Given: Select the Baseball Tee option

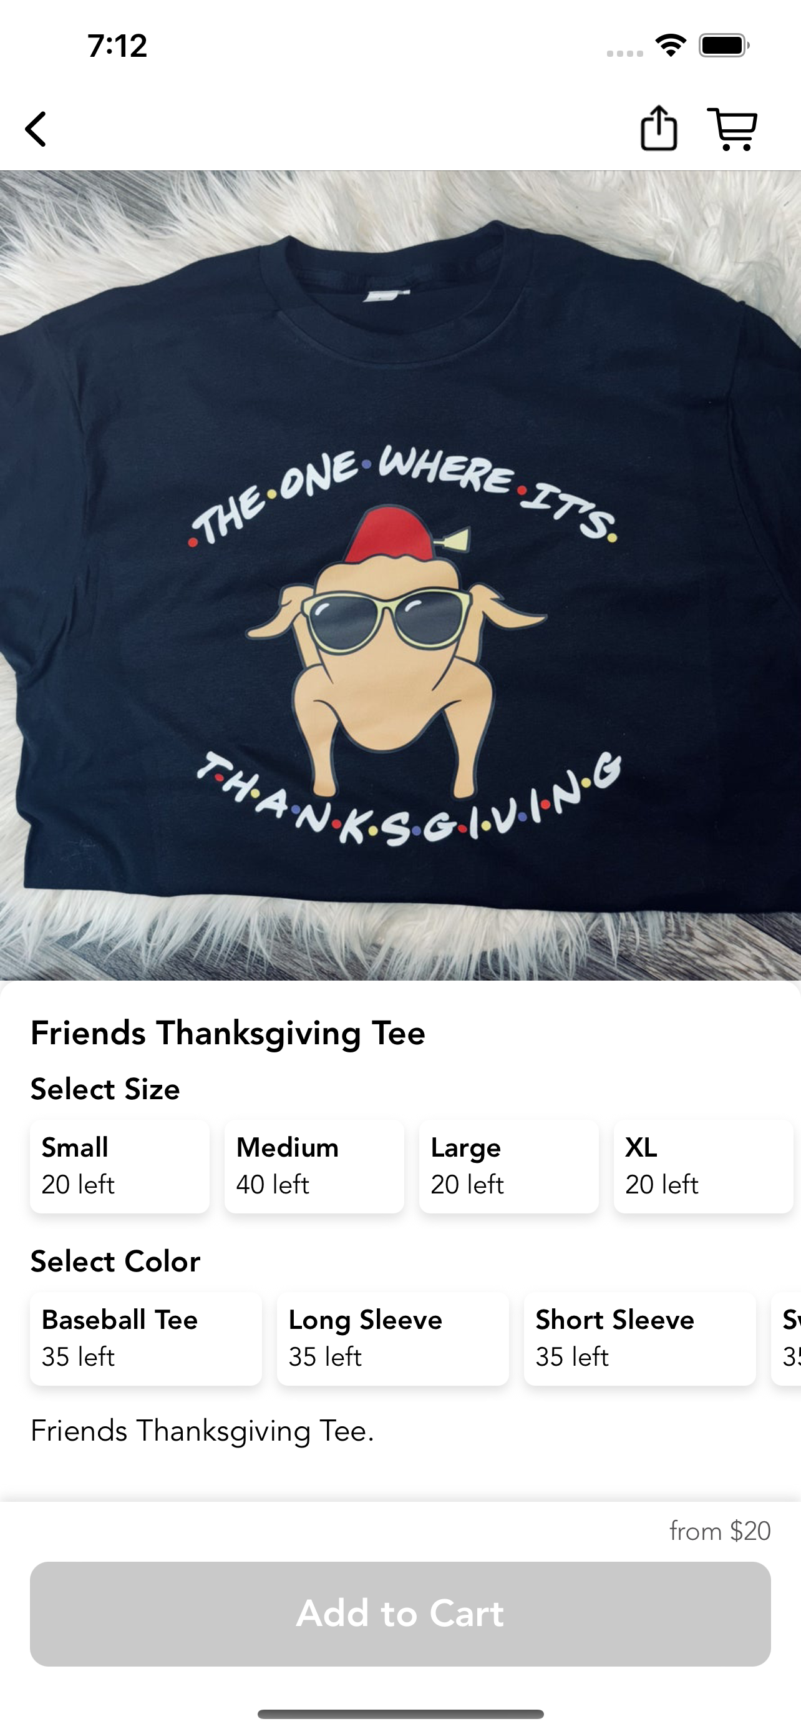Looking at the screenshot, I should [x=146, y=1339].
